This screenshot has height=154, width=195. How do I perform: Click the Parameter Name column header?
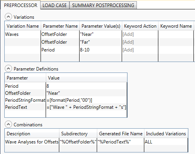point(60,26)
